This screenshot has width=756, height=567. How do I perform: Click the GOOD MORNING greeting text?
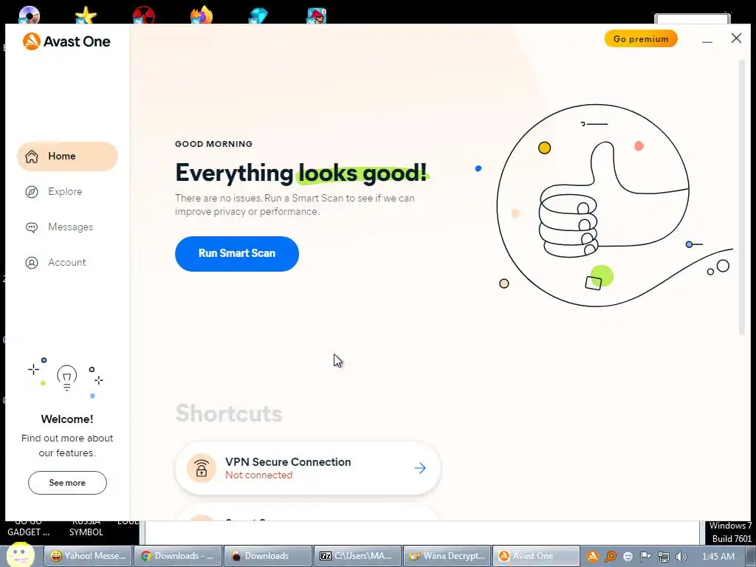pyautogui.click(x=213, y=144)
